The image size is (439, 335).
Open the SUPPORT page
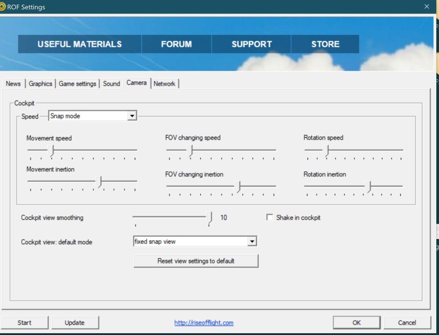point(251,44)
